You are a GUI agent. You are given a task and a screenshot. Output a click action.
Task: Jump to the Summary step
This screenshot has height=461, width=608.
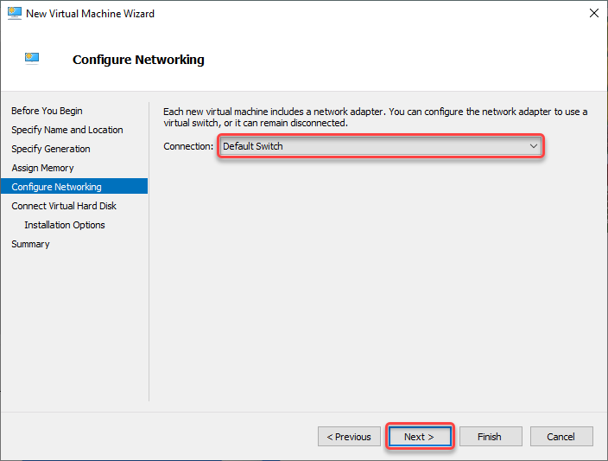(x=30, y=244)
